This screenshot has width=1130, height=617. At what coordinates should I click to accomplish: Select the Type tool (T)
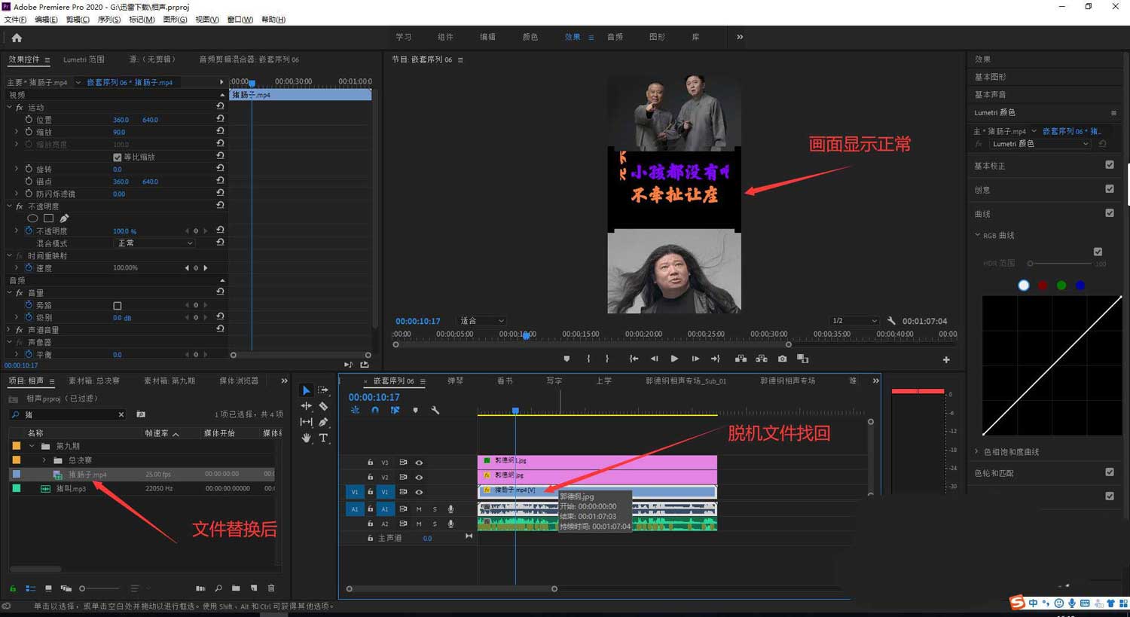(323, 438)
